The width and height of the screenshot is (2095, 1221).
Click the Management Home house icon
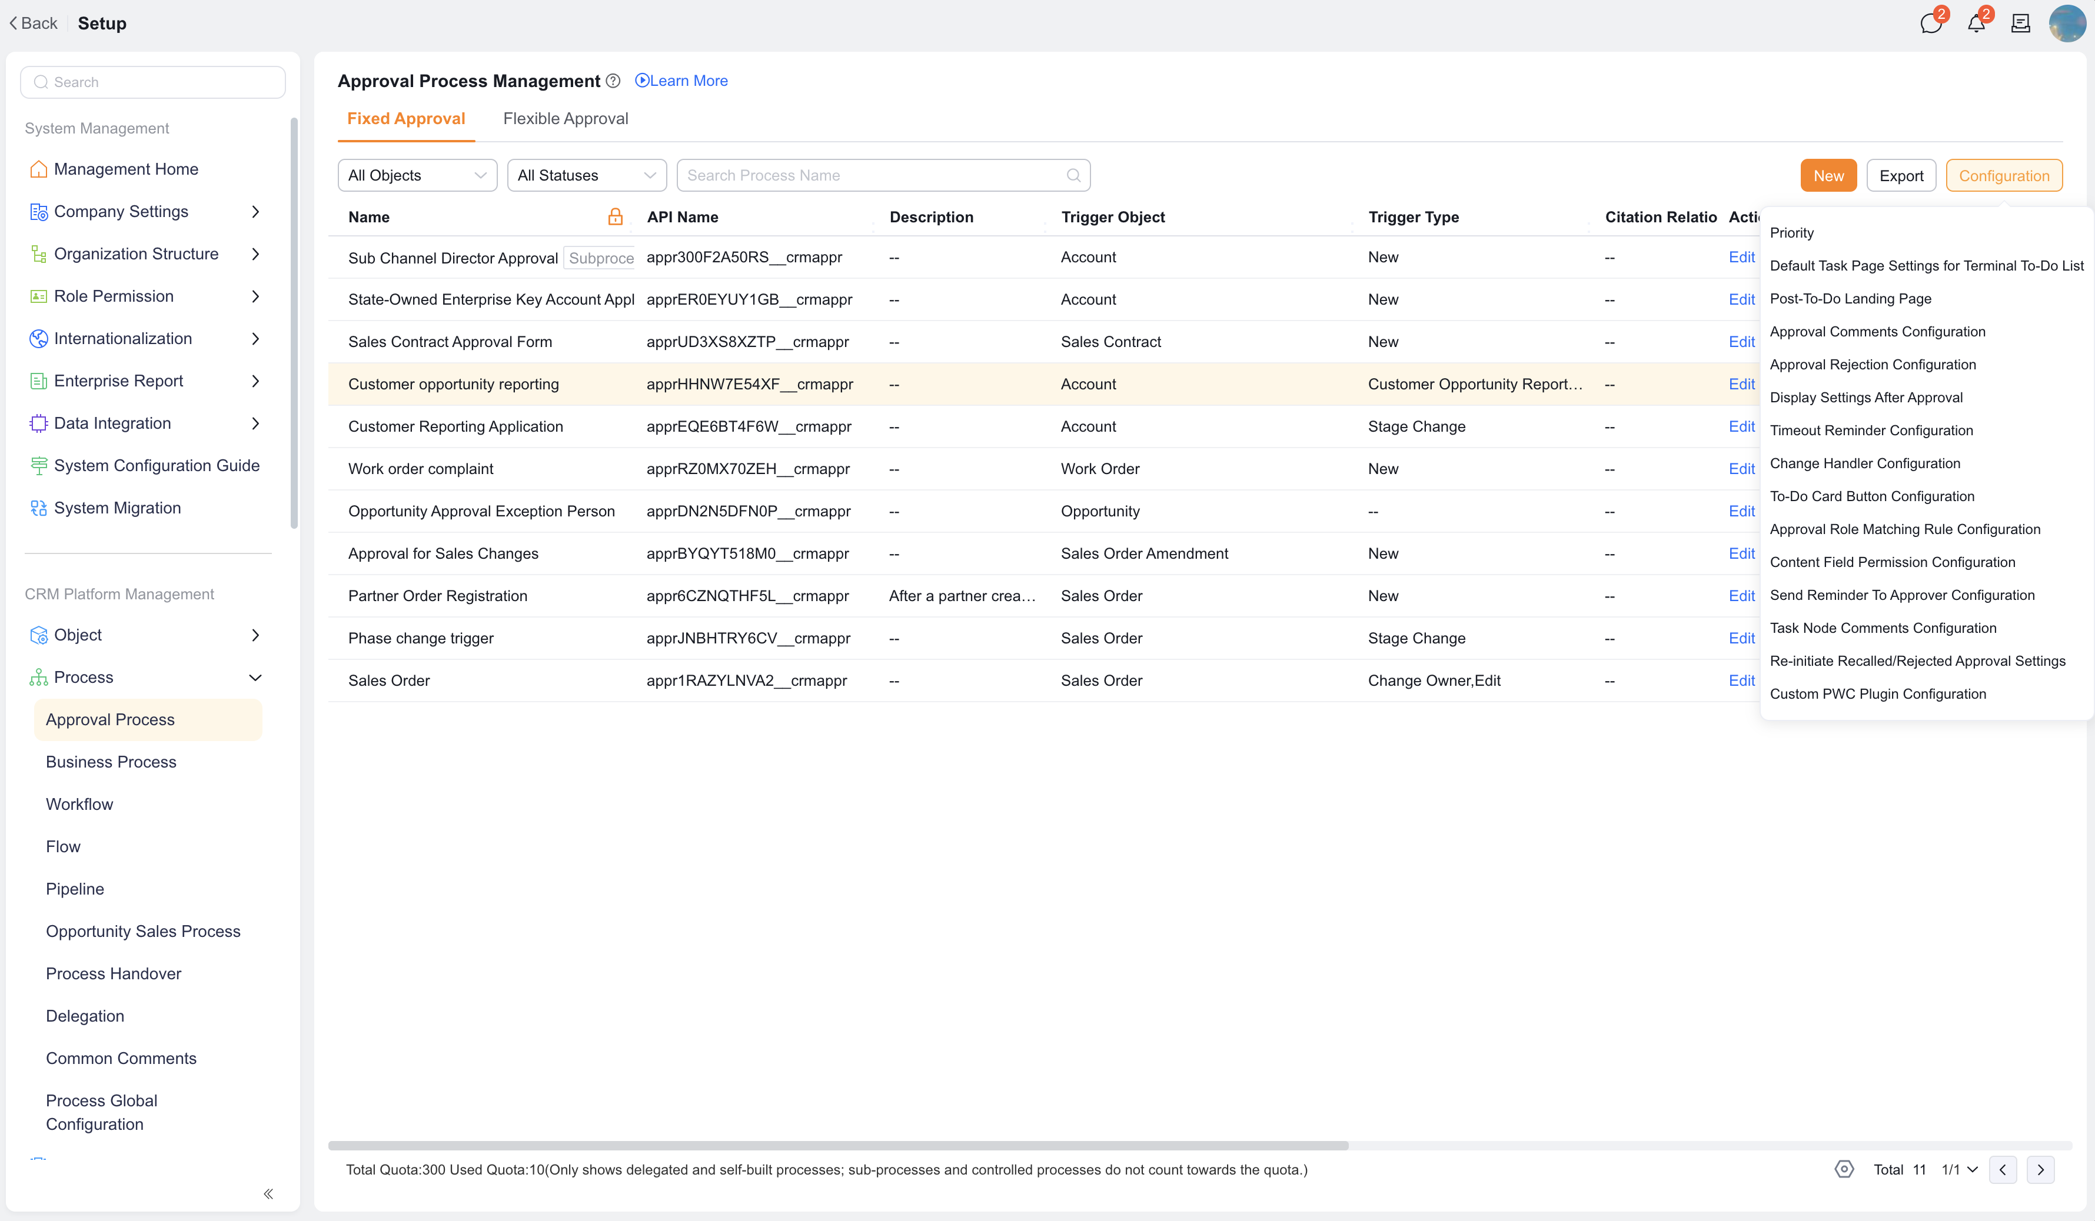click(38, 169)
